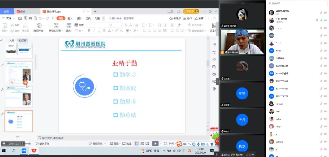Open the 插入 ribbon tab
The image size is (329, 157).
point(70,18)
